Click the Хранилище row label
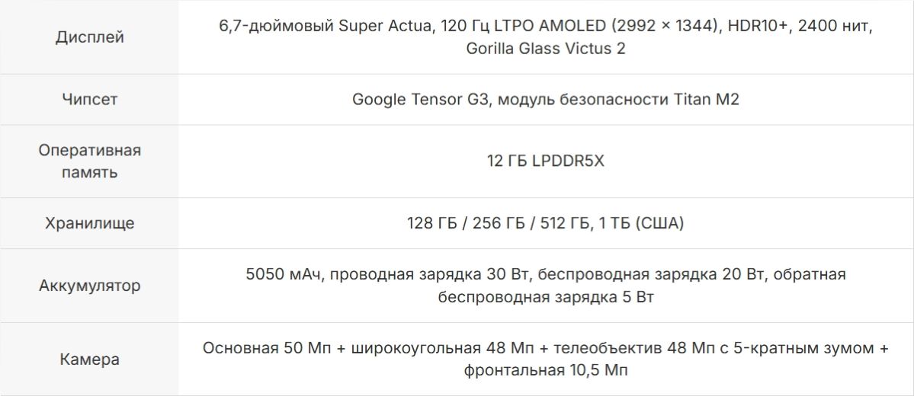The width and height of the screenshot is (914, 396). 89,223
